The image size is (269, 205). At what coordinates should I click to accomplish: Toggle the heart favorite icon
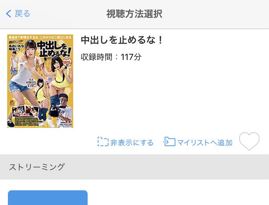(x=249, y=141)
